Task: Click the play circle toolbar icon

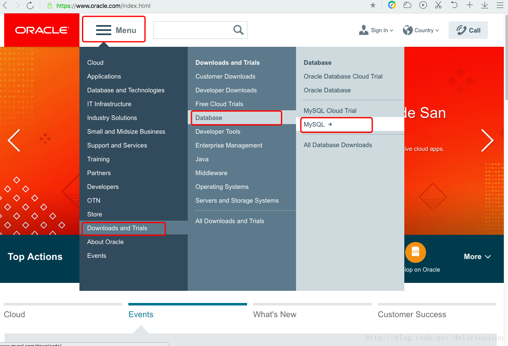Action: pyautogui.click(x=423, y=5)
